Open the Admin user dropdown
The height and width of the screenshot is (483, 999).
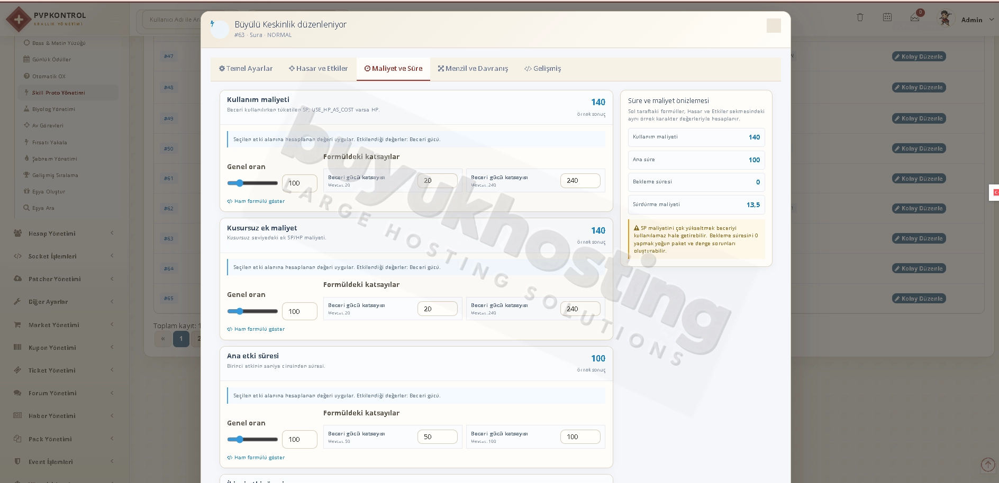(977, 20)
